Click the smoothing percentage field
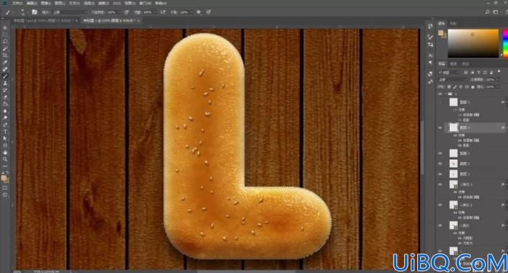This screenshot has width=508, height=273. [184, 12]
